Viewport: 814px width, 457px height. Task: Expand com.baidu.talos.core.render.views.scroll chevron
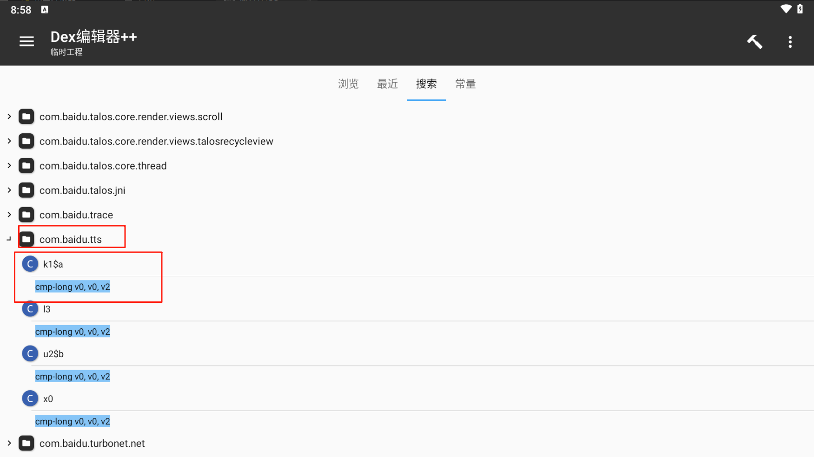pyautogui.click(x=9, y=117)
